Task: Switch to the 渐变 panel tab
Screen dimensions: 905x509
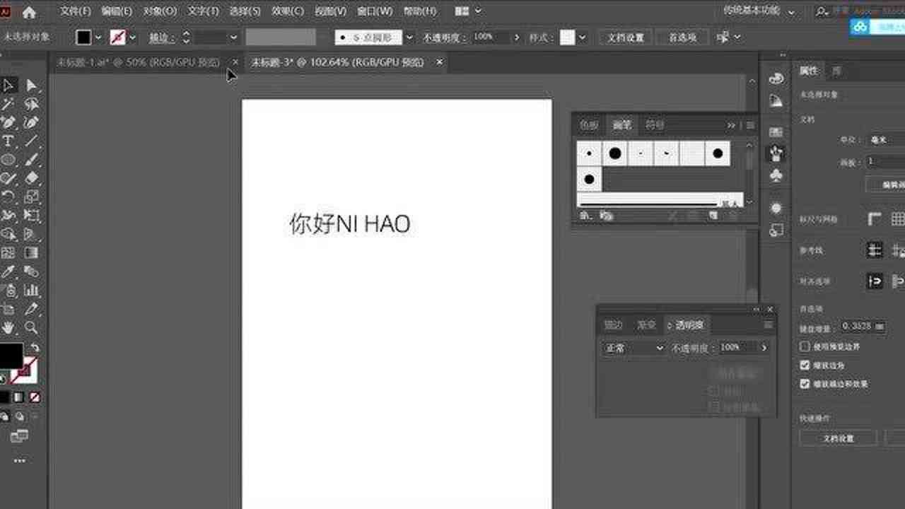Action: click(x=646, y=325)
